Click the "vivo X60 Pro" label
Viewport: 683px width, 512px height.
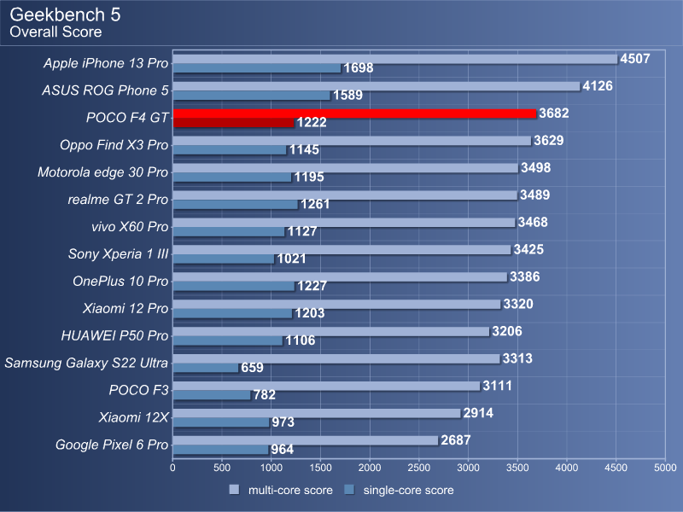[x=130, y=227]
